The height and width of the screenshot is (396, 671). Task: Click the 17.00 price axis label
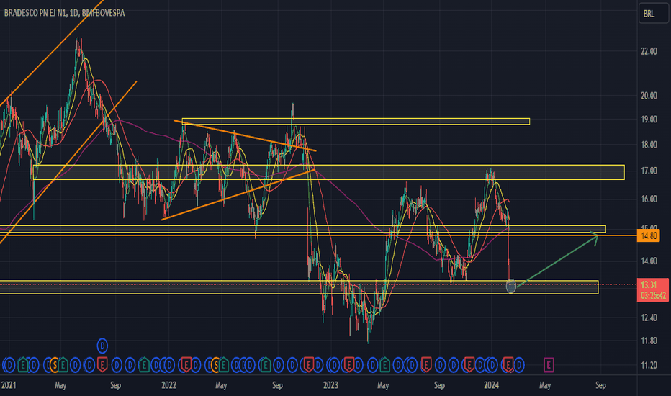pyautogui.click(x=649, y=171)
